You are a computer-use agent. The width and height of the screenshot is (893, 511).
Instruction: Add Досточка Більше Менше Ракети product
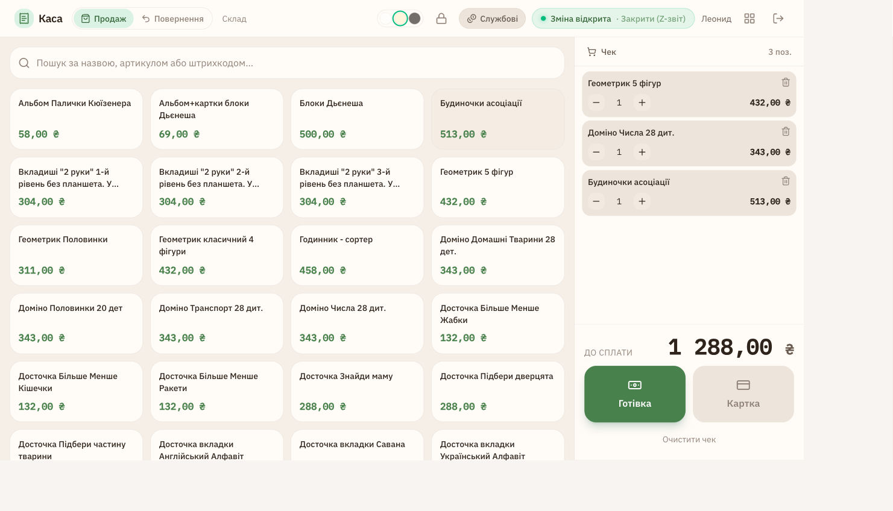(x=217, y=392)
